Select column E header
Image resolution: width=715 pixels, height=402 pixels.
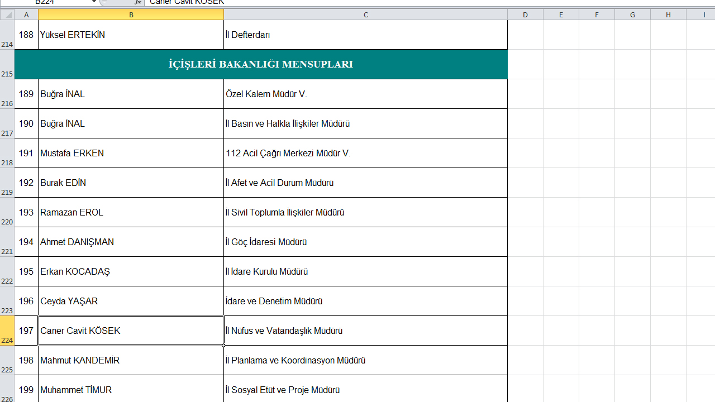(561, 15)
